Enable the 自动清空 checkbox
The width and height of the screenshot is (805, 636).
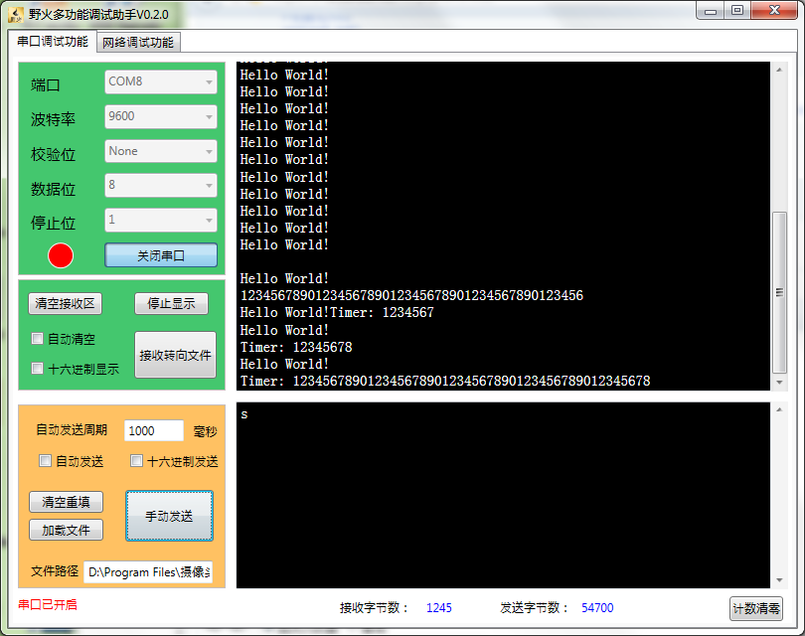tap(38, 339)
